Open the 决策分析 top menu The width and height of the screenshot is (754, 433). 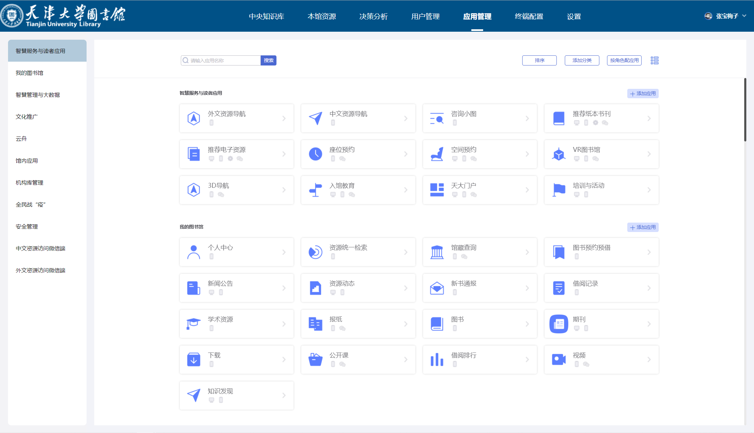tap(374, 16)
